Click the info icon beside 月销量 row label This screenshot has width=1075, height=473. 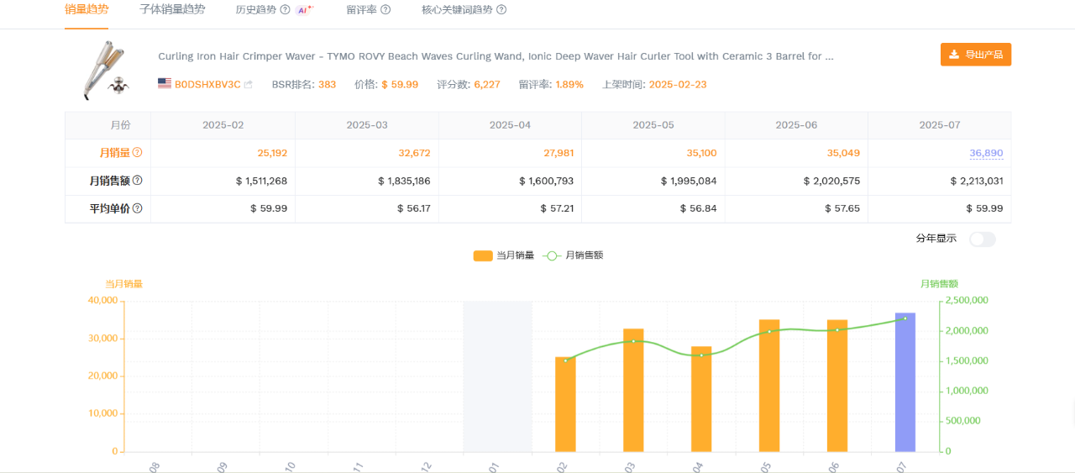click(137, 153)
